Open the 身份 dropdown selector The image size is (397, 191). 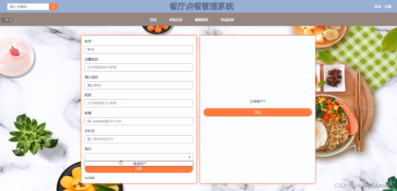point(139,157)
